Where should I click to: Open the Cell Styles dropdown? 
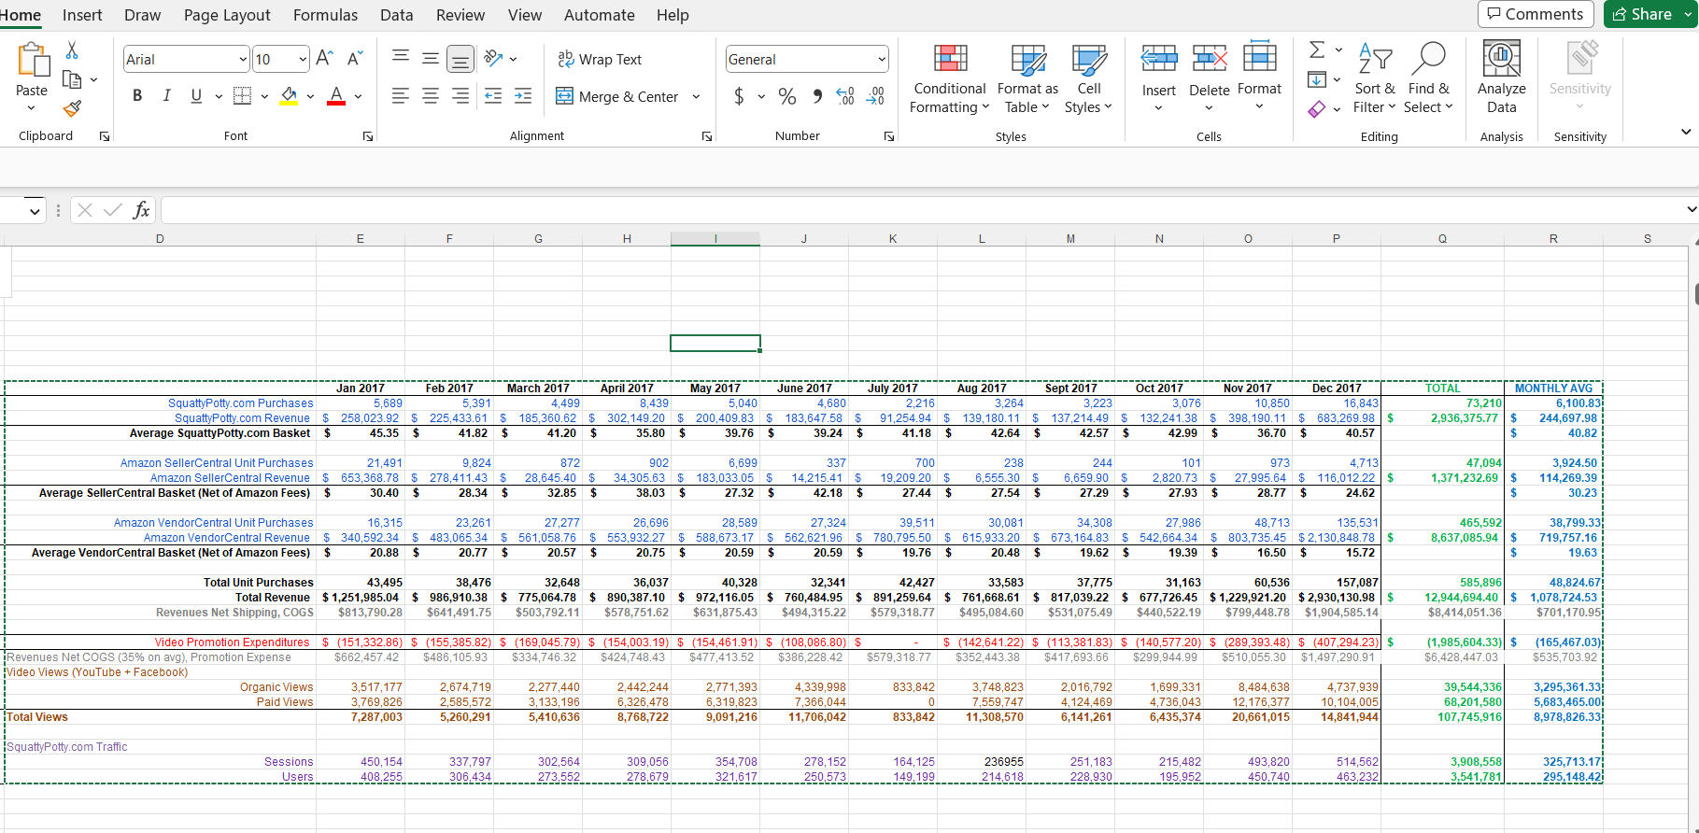[x=1088, y=78]
